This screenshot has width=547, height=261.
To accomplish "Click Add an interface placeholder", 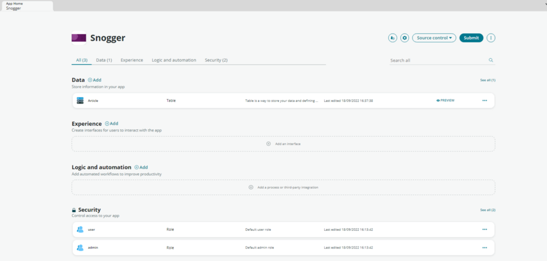I will 283,143.
